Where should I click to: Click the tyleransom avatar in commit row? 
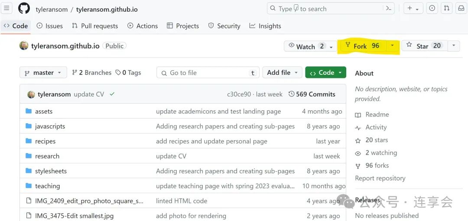tap(31, 94)
